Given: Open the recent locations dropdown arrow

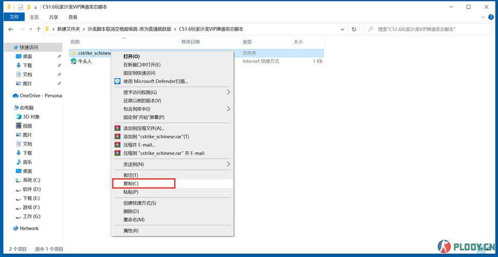Looking at the screenshot, I should coord(31,29).
